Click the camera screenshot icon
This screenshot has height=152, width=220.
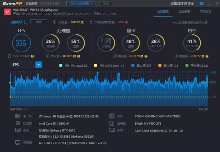click(201, 3)
